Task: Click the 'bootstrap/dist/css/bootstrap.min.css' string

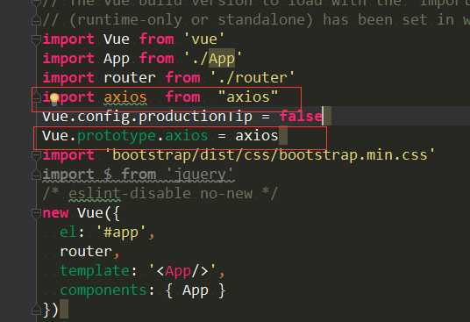Action: [270, 155]
